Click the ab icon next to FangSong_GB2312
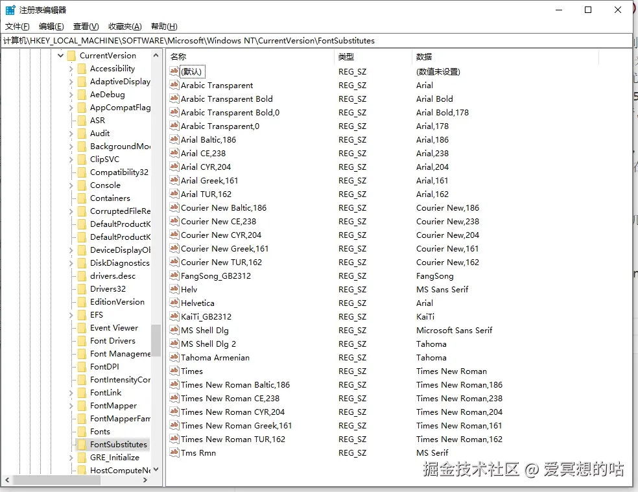 pos(173,275)
